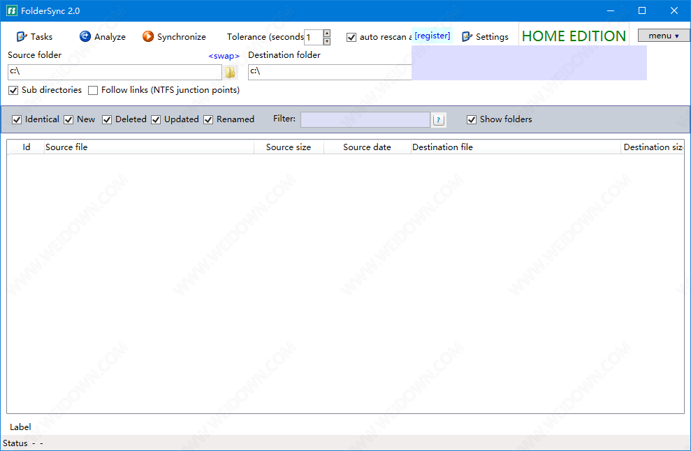Minimize the FolderSync window
Screen dimensions: 691x451
611,10
